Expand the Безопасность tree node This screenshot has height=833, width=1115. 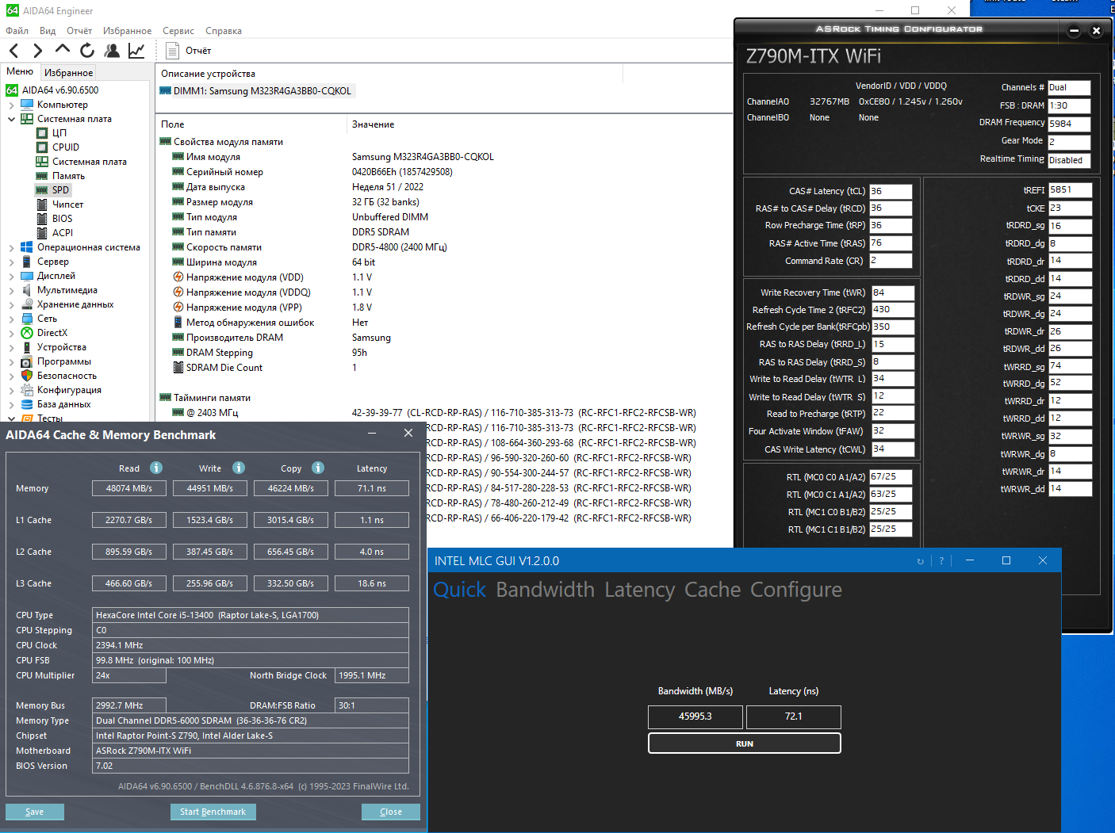click(11, 376)
